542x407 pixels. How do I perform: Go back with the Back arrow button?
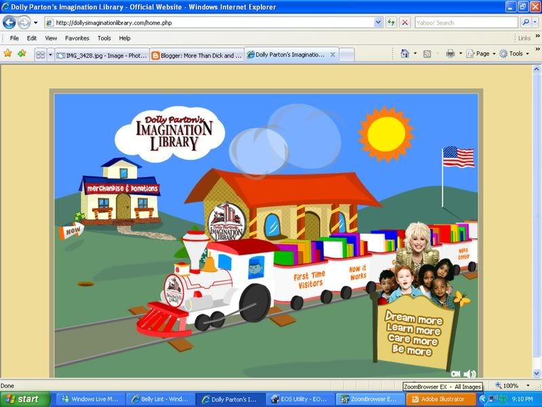pyautogui.click(x=9, y=23)
